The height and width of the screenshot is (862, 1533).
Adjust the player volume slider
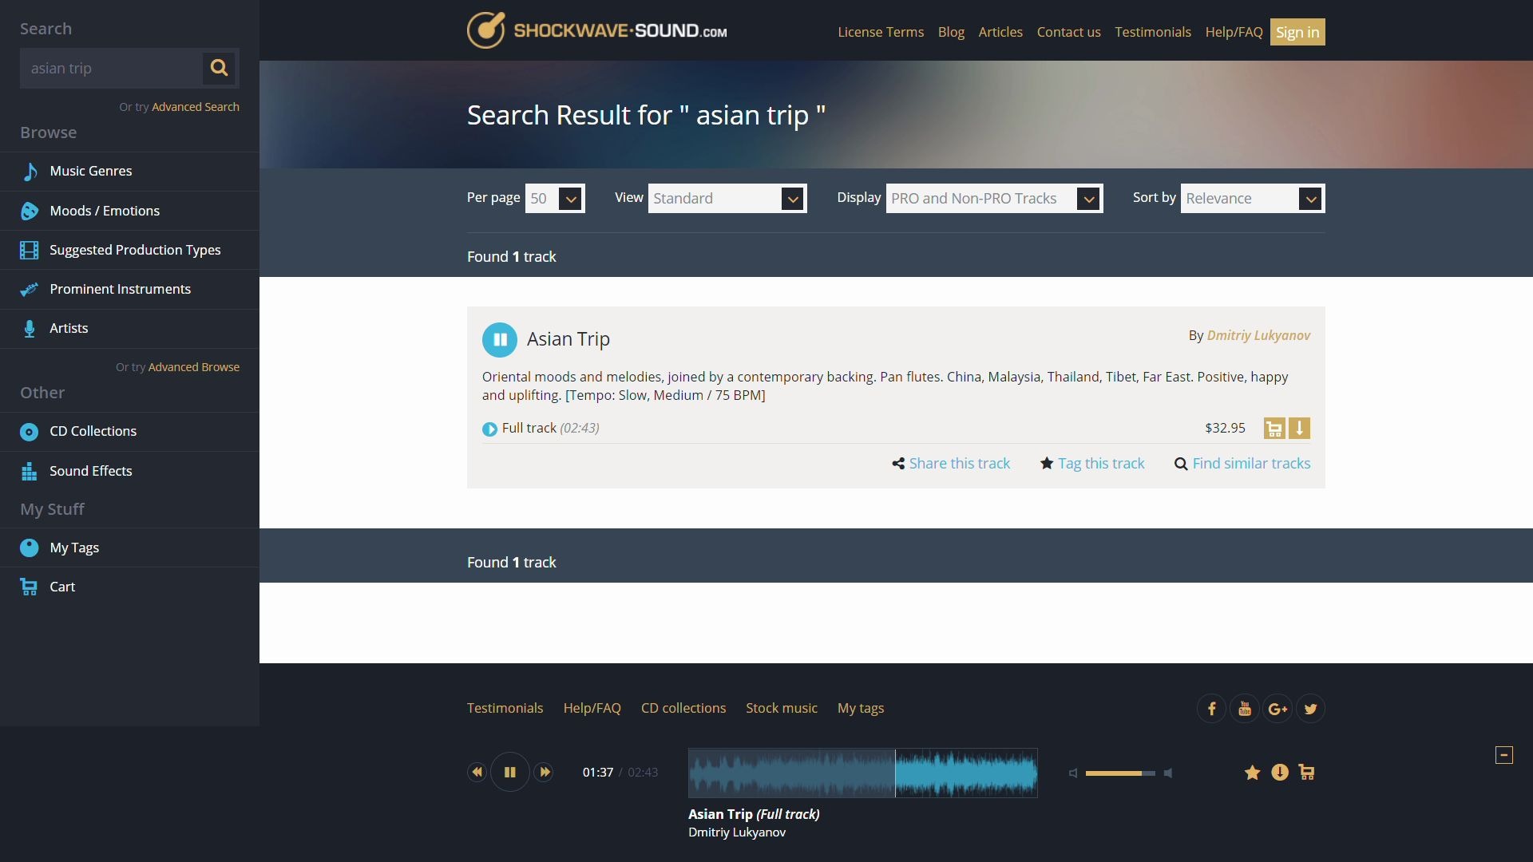(1120, 773)
